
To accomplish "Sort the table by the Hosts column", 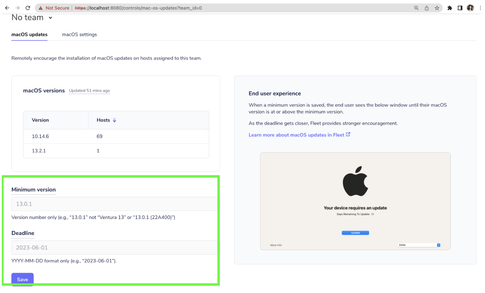I will tap(114, 120).
